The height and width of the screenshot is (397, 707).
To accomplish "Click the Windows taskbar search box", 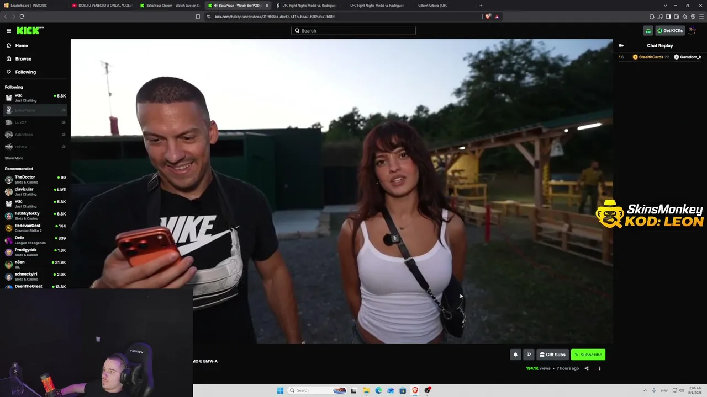I will point(318,390).
